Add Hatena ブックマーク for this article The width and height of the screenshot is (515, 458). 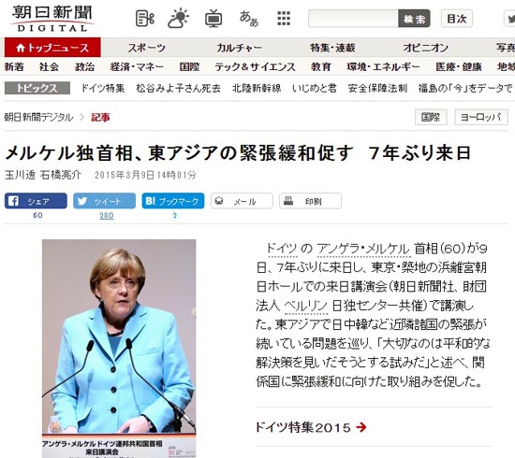coord(173,201)
